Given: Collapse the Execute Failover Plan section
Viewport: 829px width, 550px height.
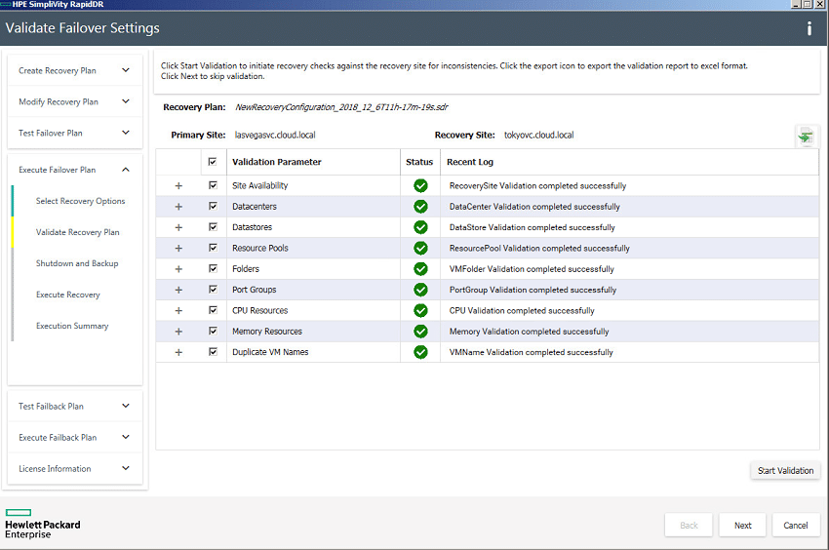Looking at the screenshot, I should [x=75, y=170].
